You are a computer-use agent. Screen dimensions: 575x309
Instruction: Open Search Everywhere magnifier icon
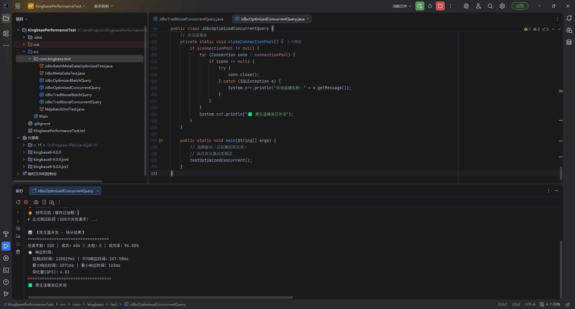490,6
